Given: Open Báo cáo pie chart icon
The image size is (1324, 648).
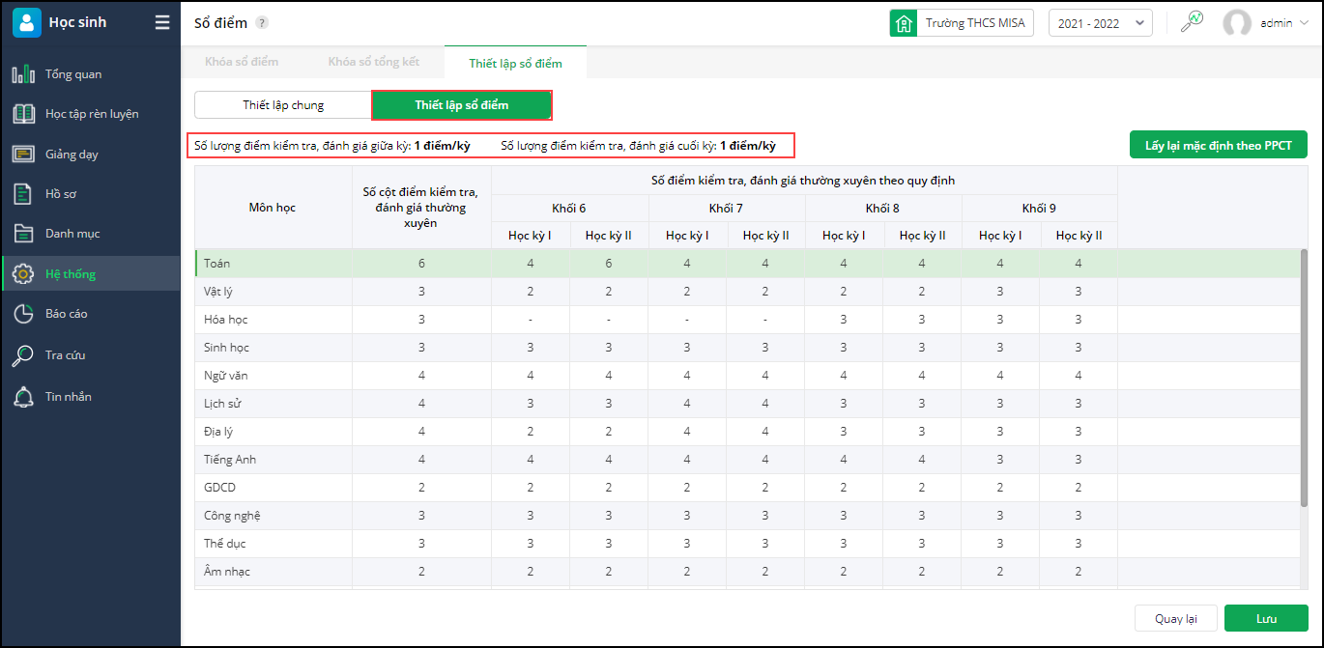Looking at the screenshot, I should [23, 314].
